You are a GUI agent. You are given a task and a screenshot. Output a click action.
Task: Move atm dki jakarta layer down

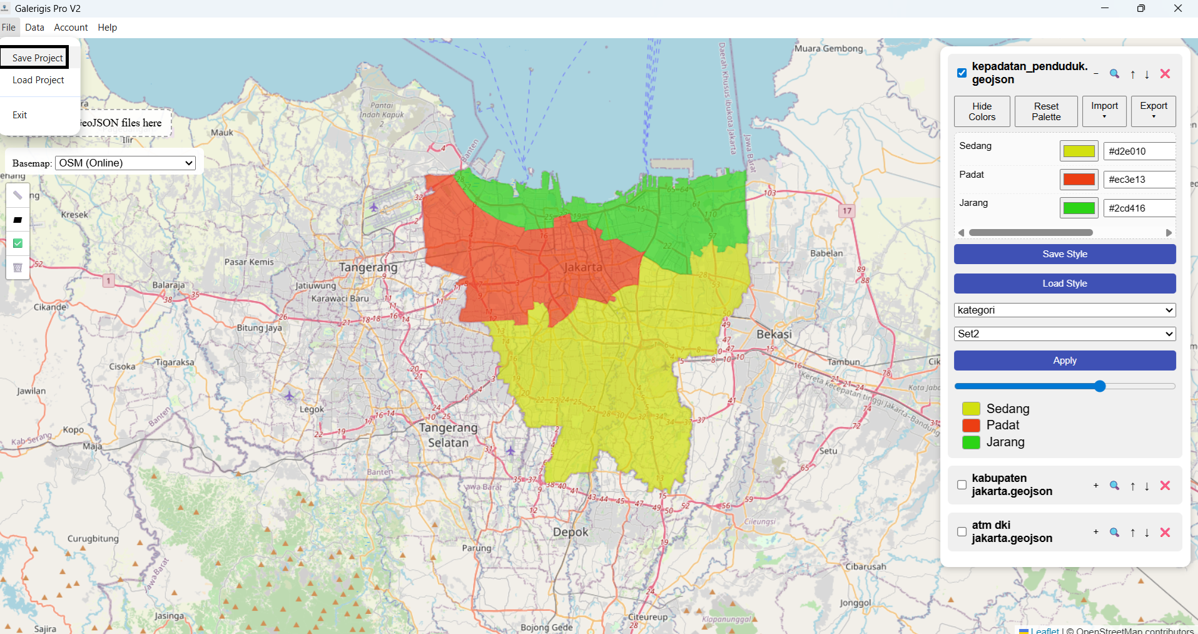point(1147,533)
